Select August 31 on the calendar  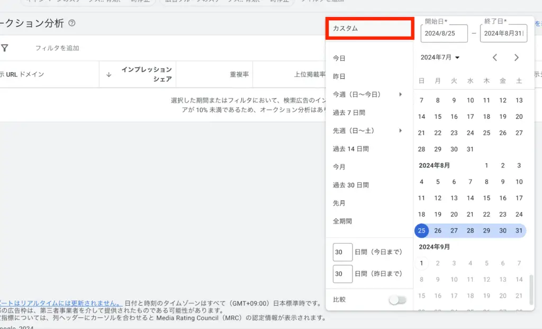[519, 230]
